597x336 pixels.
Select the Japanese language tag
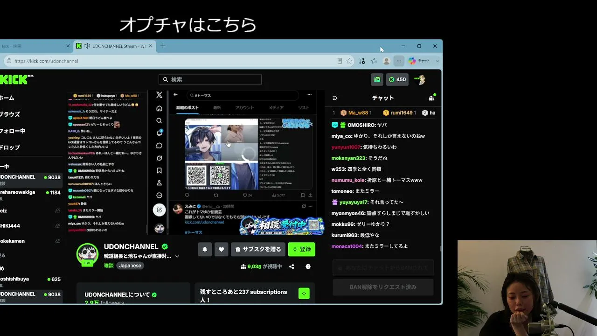tap(130, 266)
